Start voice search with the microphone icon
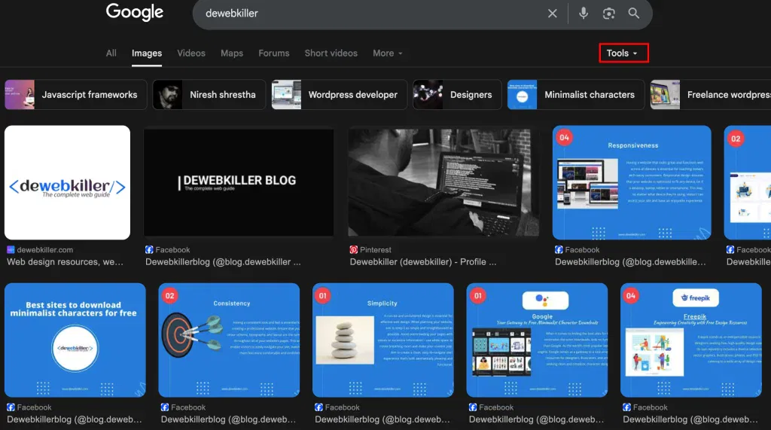 point(584,14)
